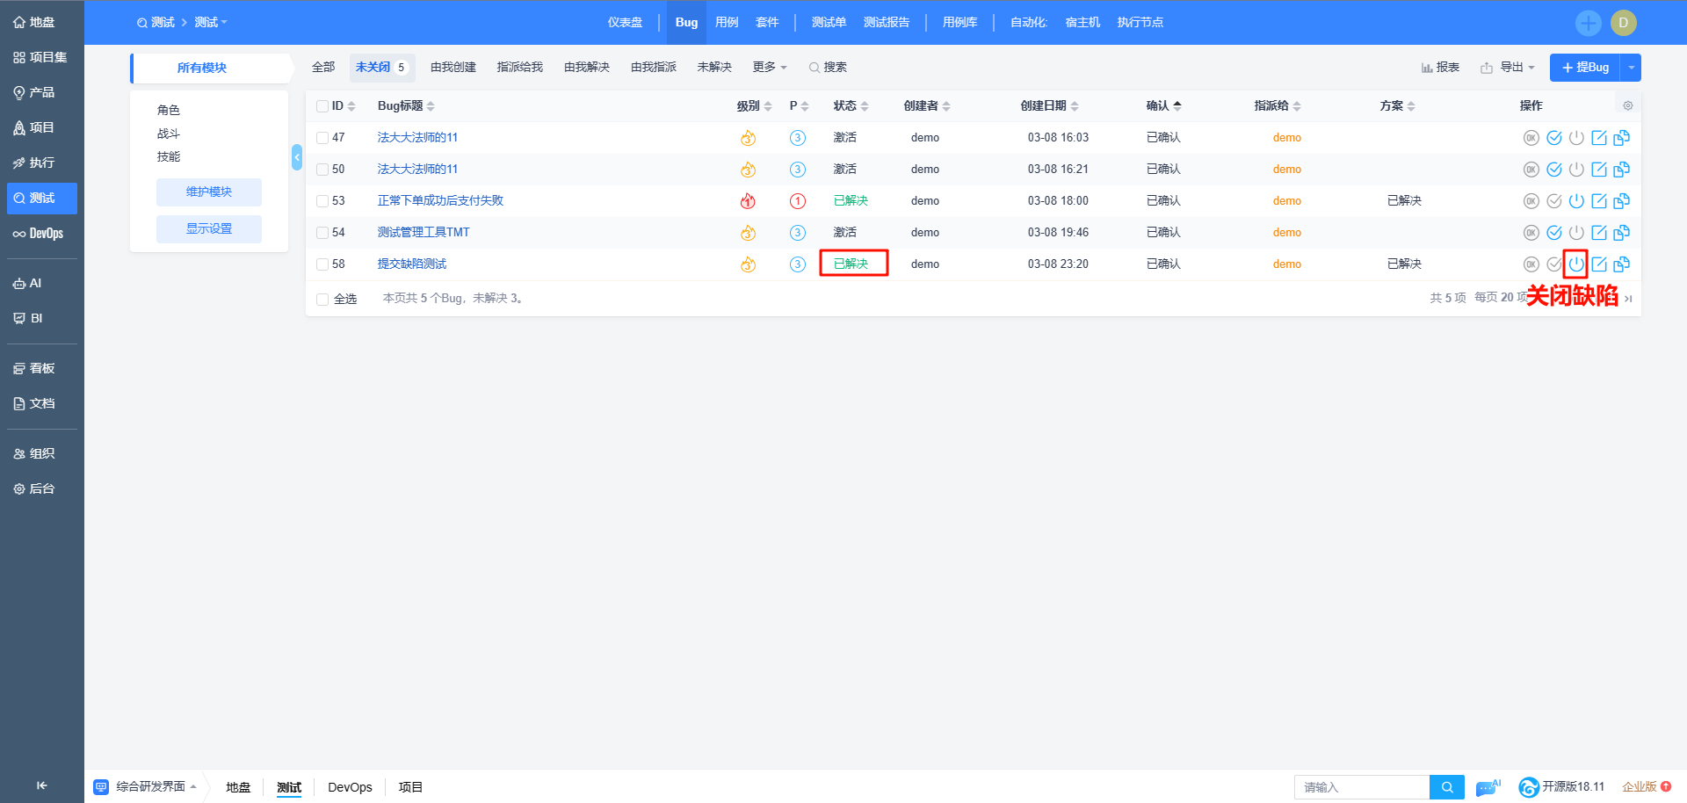Open dropdown arrow beside 提Bug button
The width and height of the screenshot is (1687, 803).
(1632, 68)
